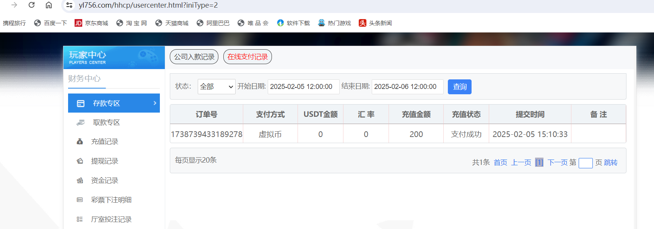
Task: Click the USDT金额 column header
Action: (x=320, y=114)
